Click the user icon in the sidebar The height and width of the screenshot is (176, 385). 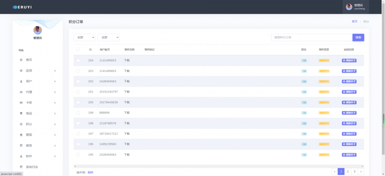21,81
